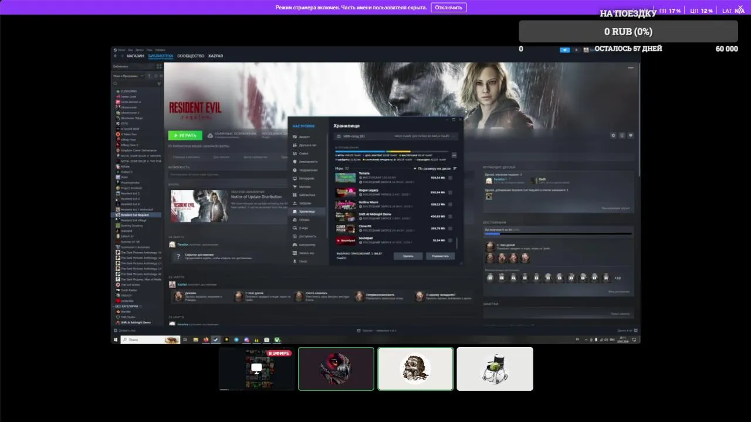Switch library to grid view icon
The height and width of the screenshot is (422, 751).
click(159, 66)
